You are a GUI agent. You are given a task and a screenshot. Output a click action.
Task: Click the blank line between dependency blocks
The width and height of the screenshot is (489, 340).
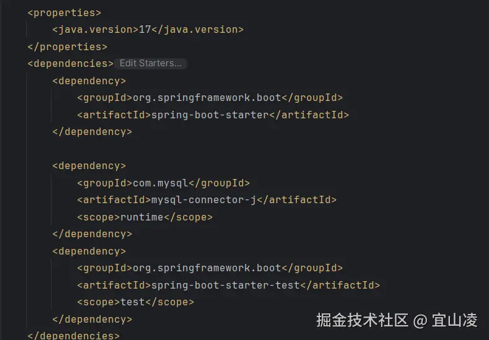click(186, 149)
